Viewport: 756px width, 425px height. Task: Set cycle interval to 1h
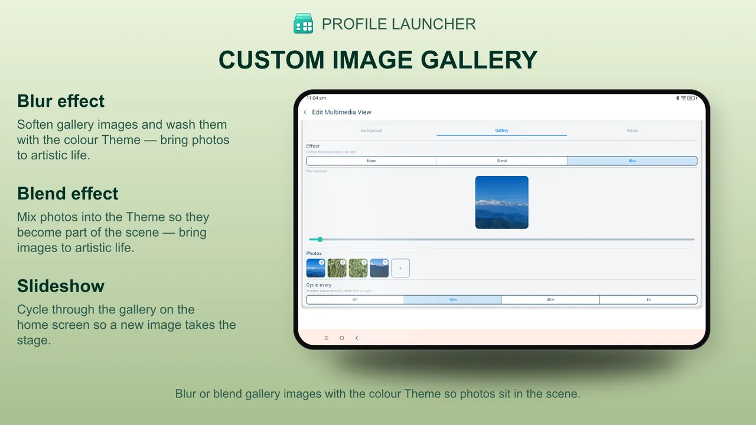click(649, 300)
